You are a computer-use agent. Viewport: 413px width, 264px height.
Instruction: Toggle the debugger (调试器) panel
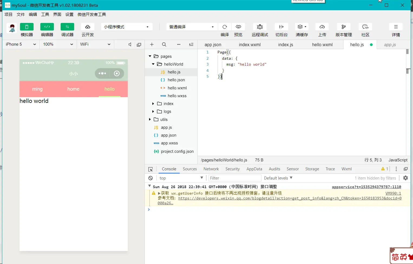(x=67, y=27)
